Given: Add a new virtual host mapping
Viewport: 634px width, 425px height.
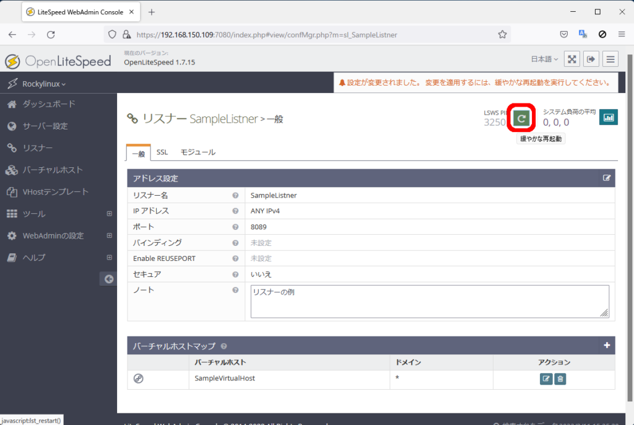Looking at the screenshot, I should [607, 346].
